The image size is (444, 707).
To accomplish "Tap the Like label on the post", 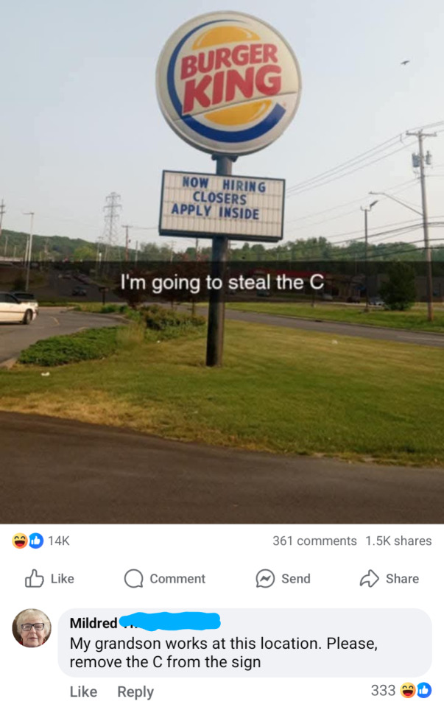I will 62,579.
